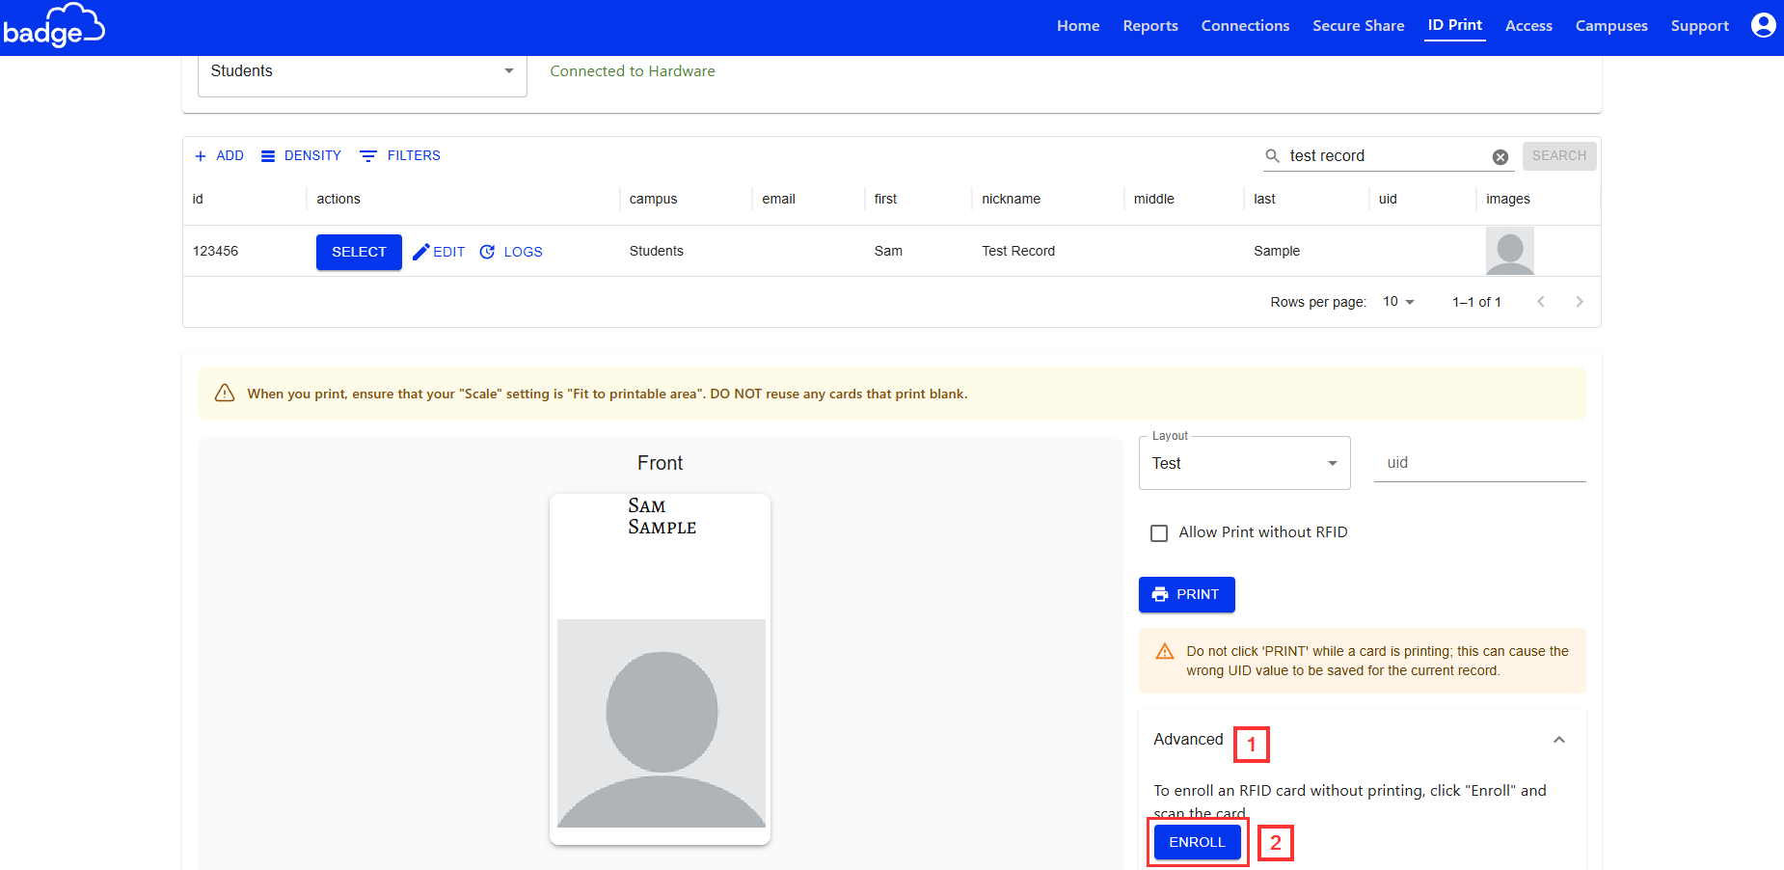The width and height of the screenshot is (1784, 870).
Task: Click the orange warning icon near PRINT notice
Action: click(x=1165, y=651)
